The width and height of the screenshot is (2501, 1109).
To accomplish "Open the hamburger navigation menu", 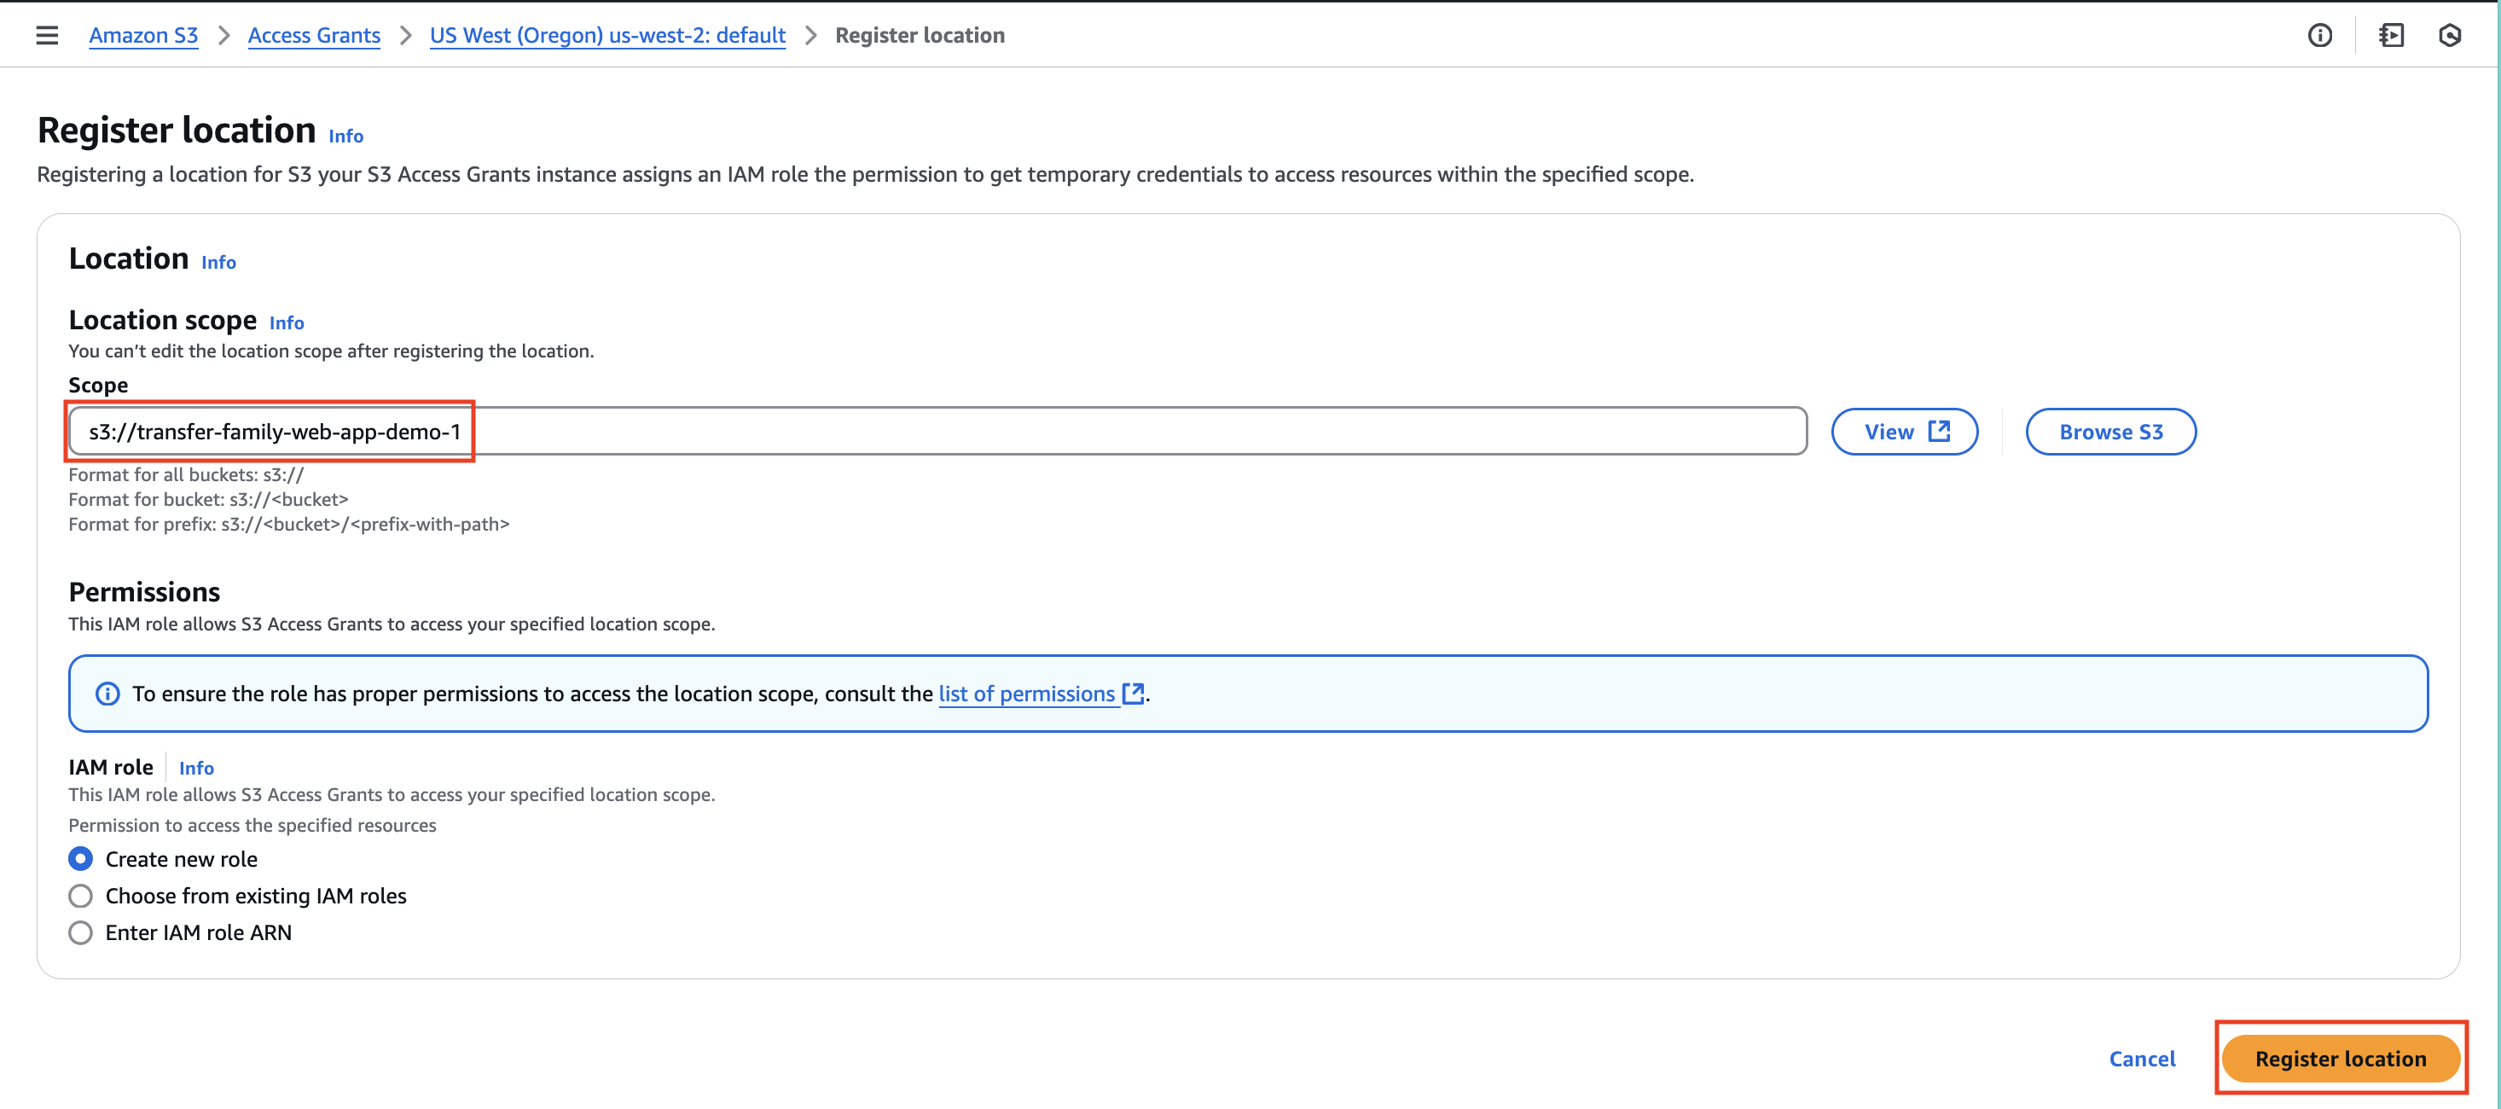I will click(x=47, y=35).
